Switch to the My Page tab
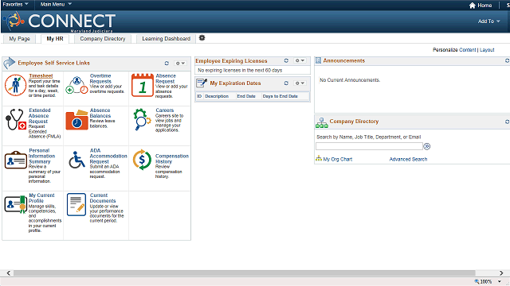Image resolution: width=510 pixels, height=286 pixels. click(19, 39)
